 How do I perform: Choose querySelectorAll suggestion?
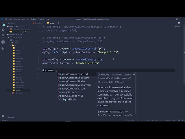coord(77,96)
